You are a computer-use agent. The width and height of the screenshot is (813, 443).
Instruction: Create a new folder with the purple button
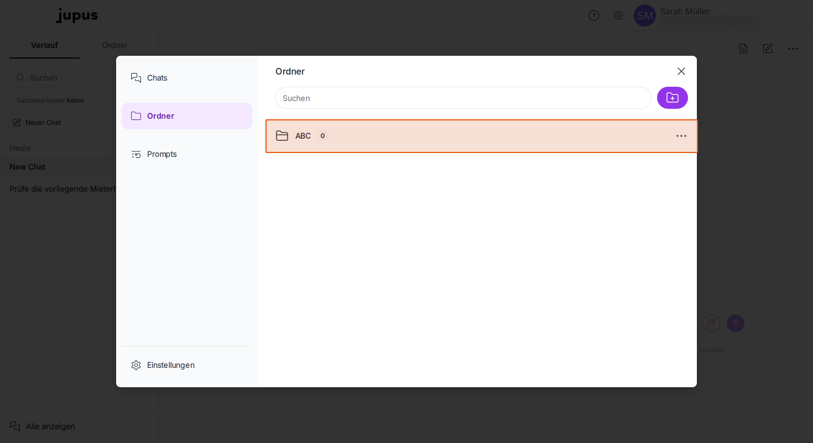click(673, 98)
